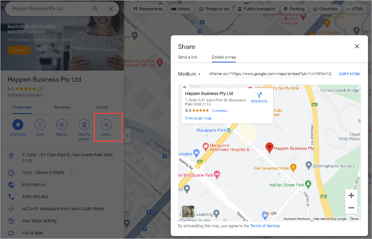Click the (2) review count in side panel
This screenshot has width=372, height=239.
(40, 89)
